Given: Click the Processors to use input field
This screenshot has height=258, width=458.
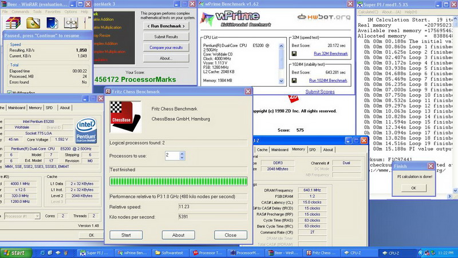Looking at the screenshot, I should click(172, 155).
